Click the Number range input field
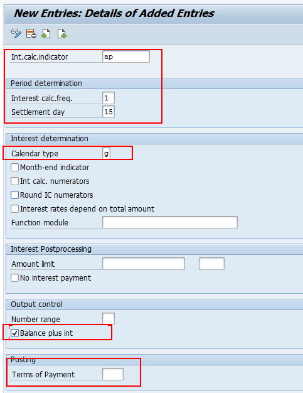 click(x=109, y=319)
